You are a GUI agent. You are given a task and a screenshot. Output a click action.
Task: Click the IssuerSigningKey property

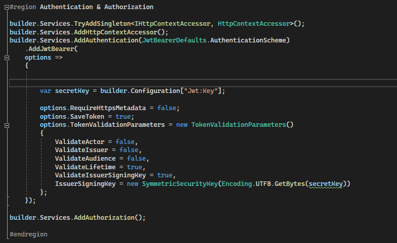85,184
